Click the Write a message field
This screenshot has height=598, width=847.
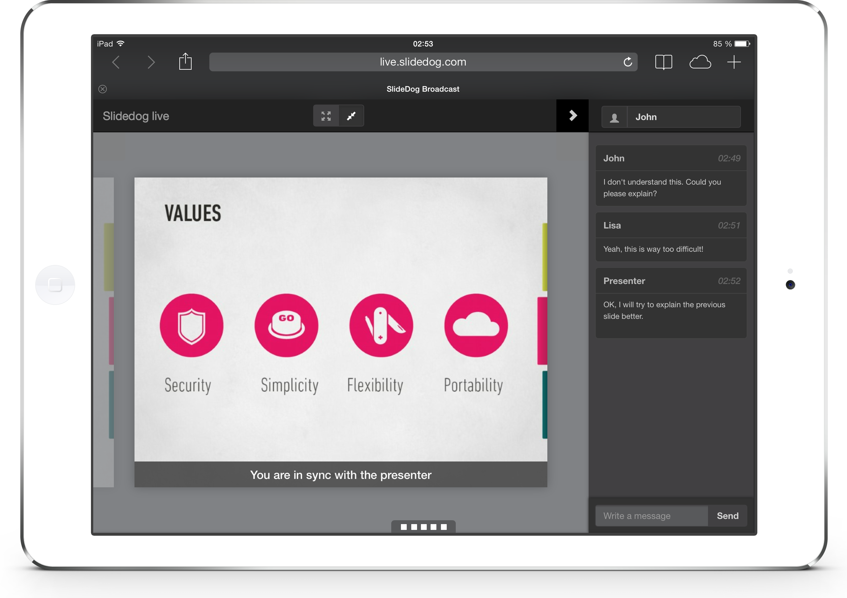pos(651,516)
